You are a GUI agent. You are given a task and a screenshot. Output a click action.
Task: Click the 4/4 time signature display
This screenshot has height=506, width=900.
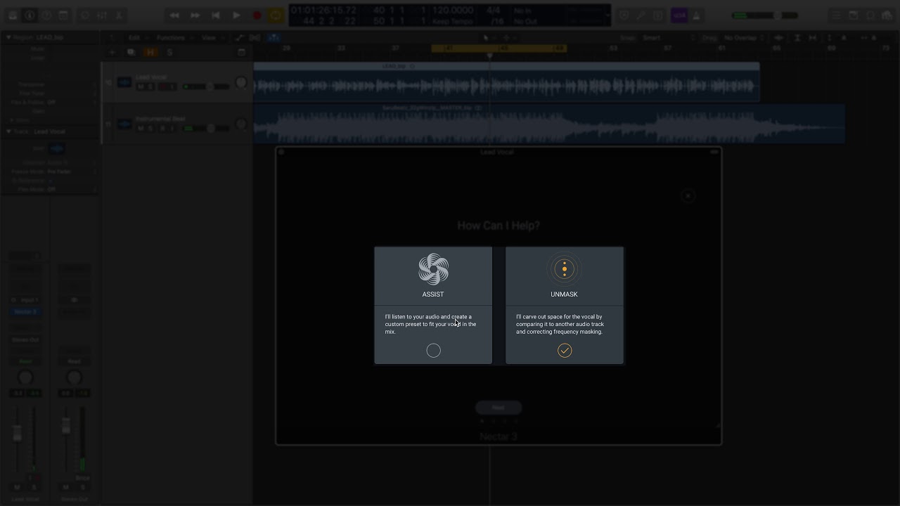(x=494, y=11)
